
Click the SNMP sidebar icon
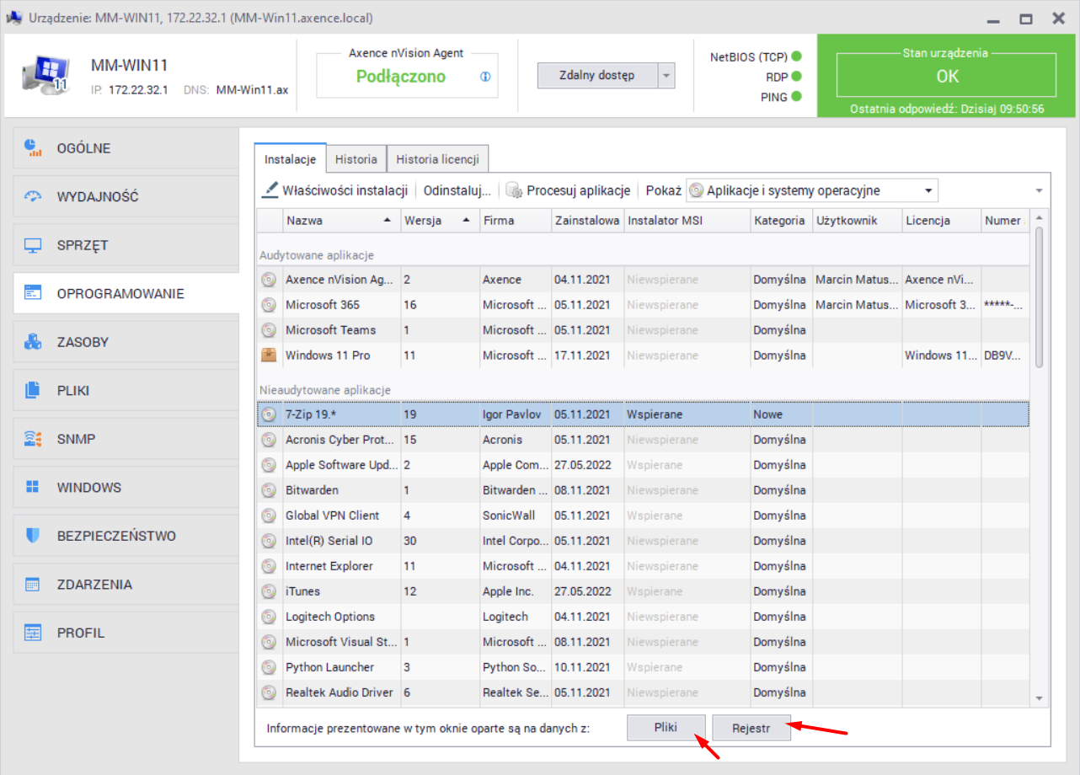pyautogui.click(x=33, y=439)
